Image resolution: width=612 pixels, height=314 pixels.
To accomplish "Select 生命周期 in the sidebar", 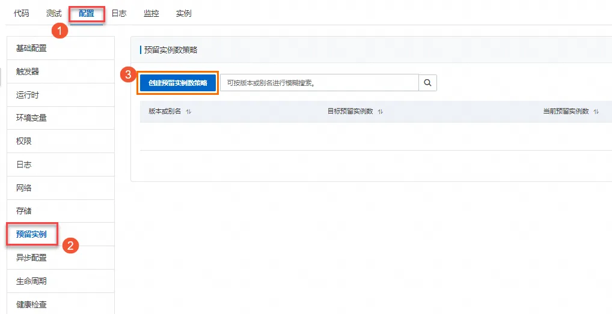I will 61,281.
